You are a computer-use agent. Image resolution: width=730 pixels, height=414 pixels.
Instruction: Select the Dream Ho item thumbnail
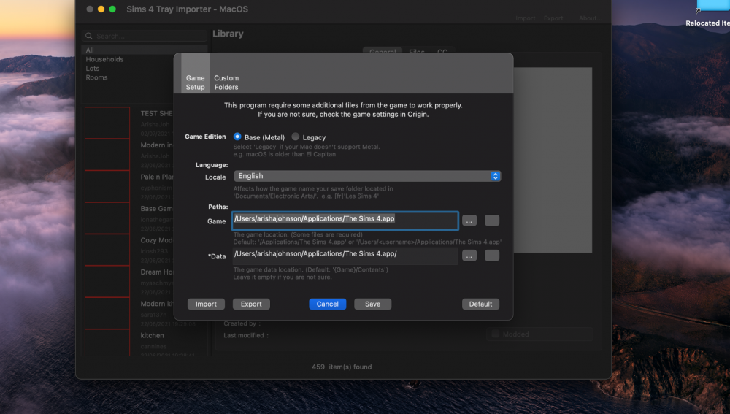tap(107, 281)
